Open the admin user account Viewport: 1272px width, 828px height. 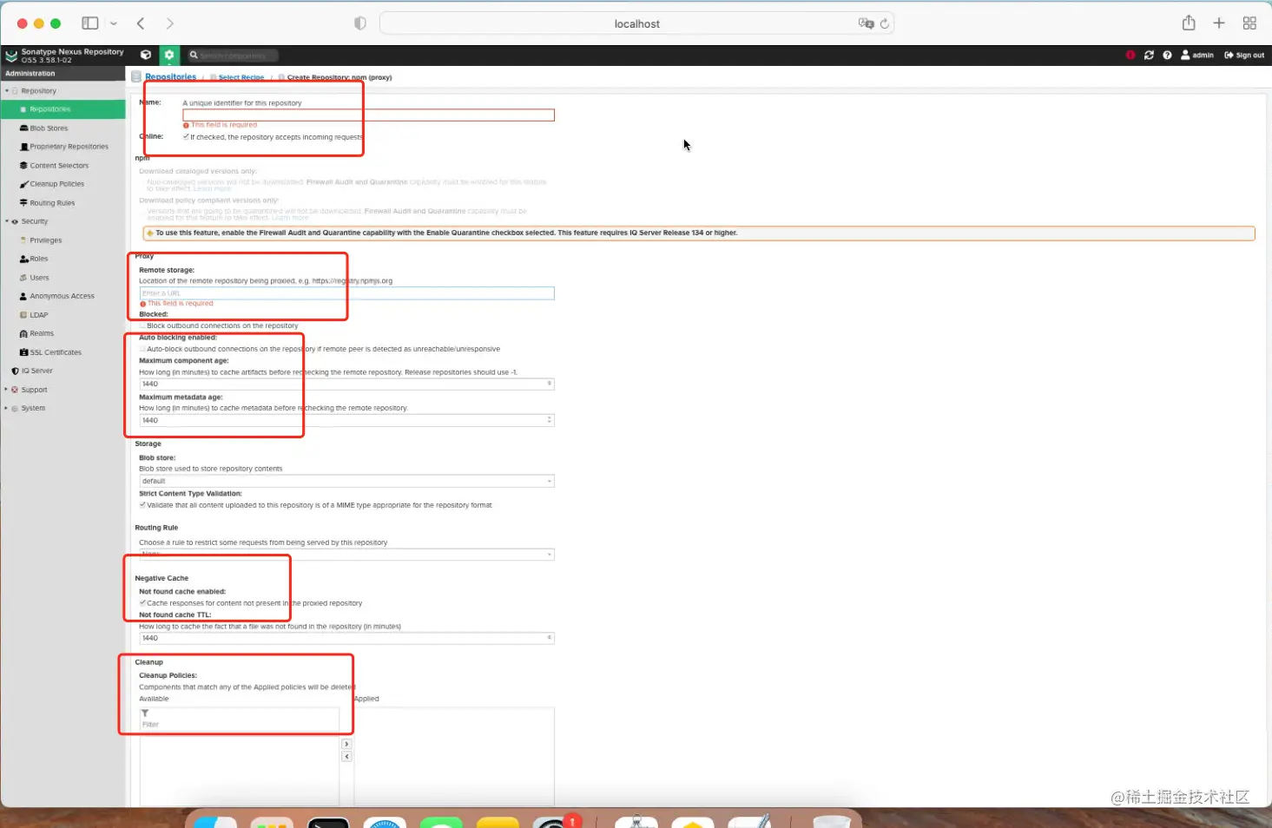(1197, 55)
